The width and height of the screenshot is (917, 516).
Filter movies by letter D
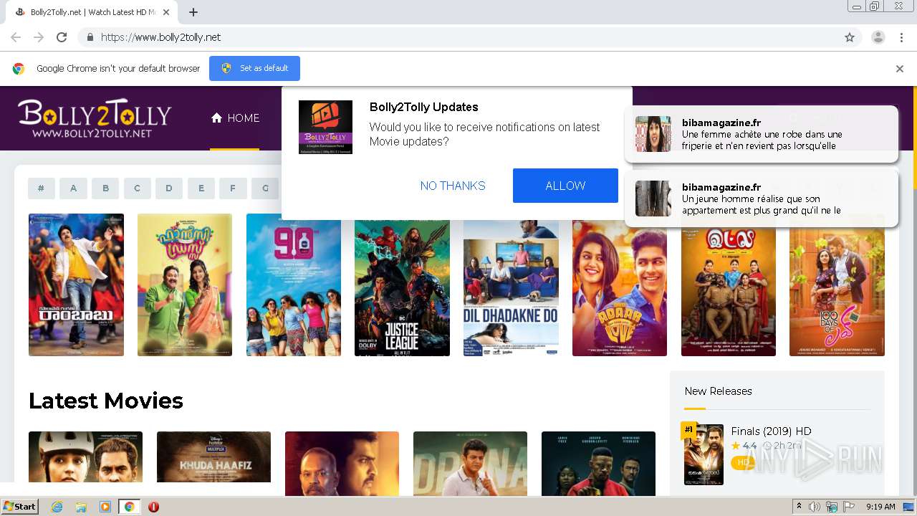pos(169,188)
